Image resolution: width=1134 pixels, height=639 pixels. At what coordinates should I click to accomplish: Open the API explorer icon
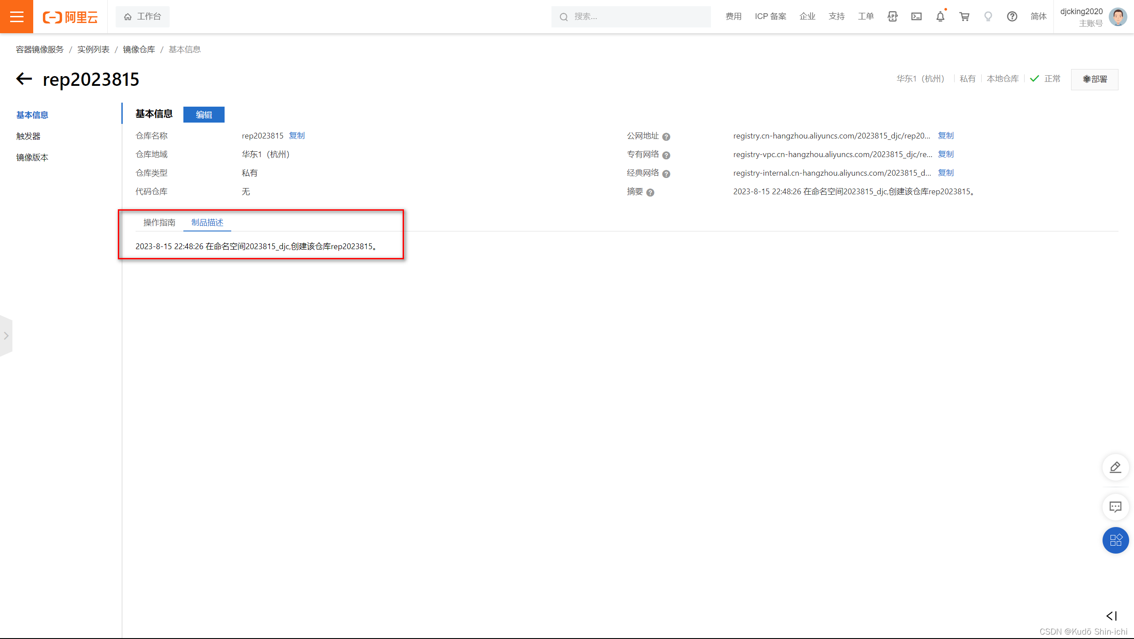tap(892, 16)
